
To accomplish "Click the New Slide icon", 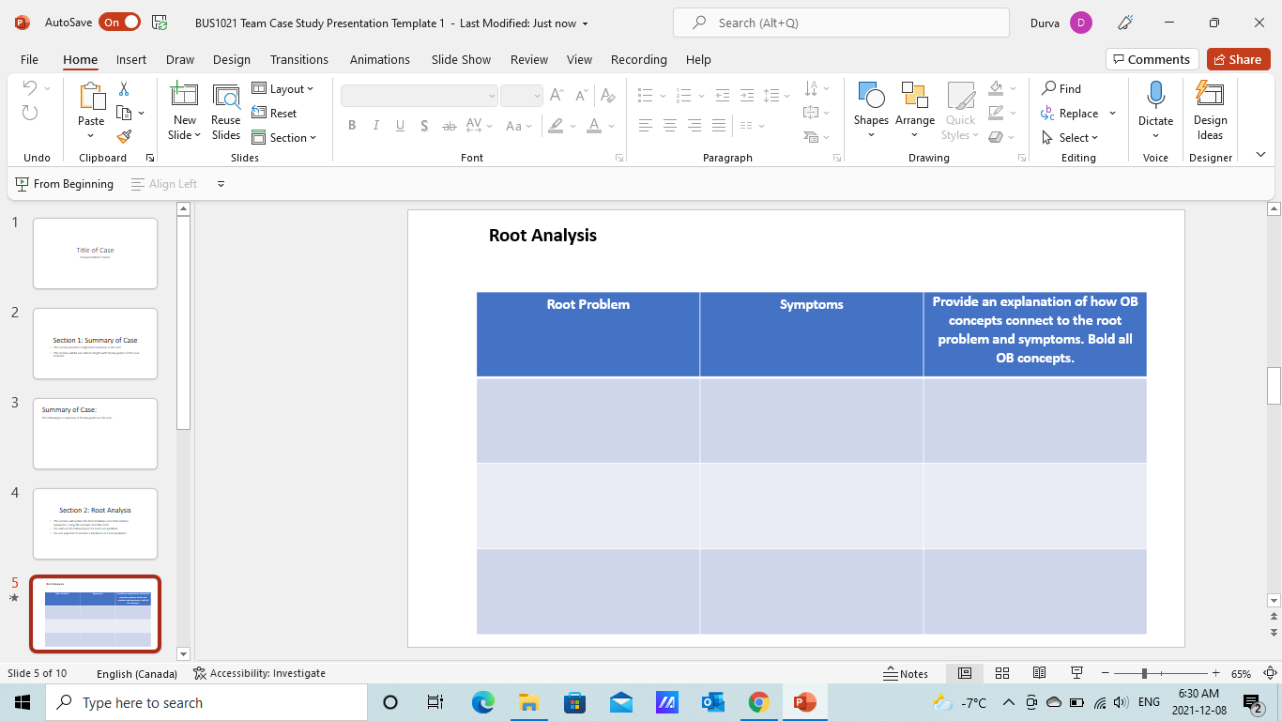I will [x=184, y=96].
